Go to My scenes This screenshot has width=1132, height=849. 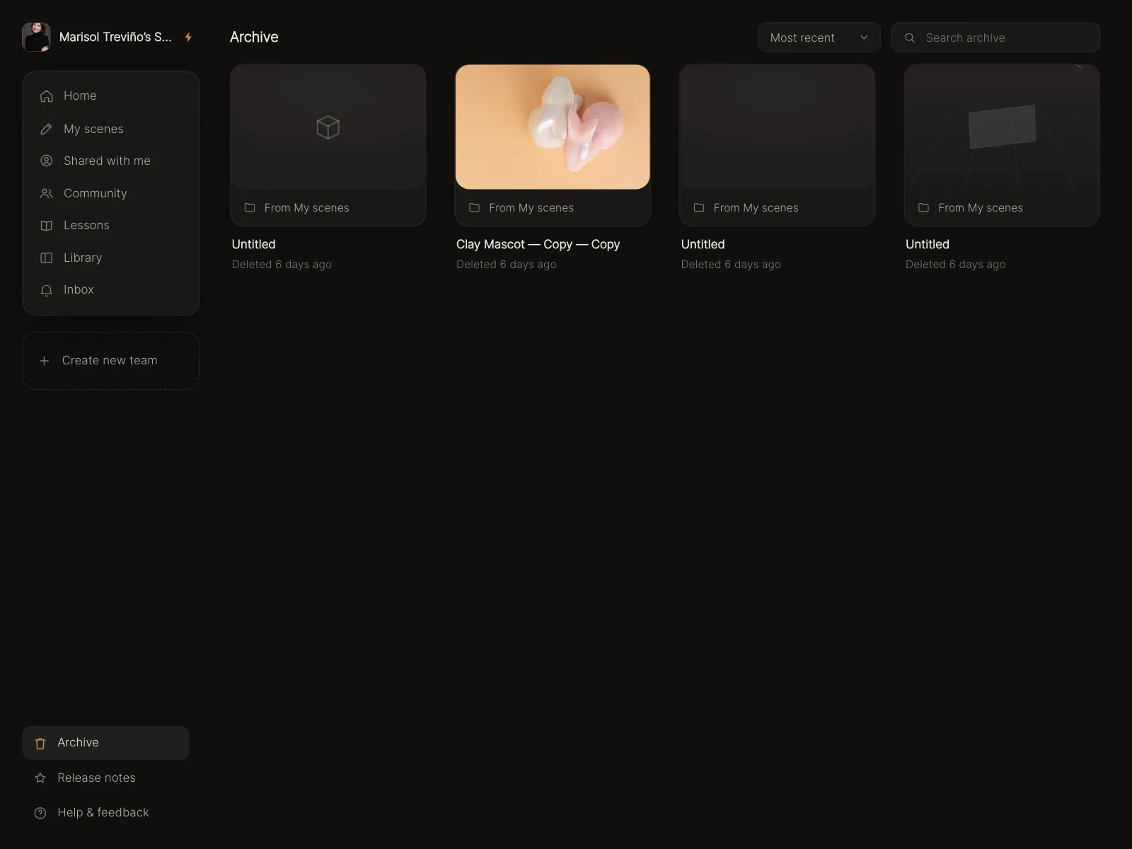click(x=111, y=129)
